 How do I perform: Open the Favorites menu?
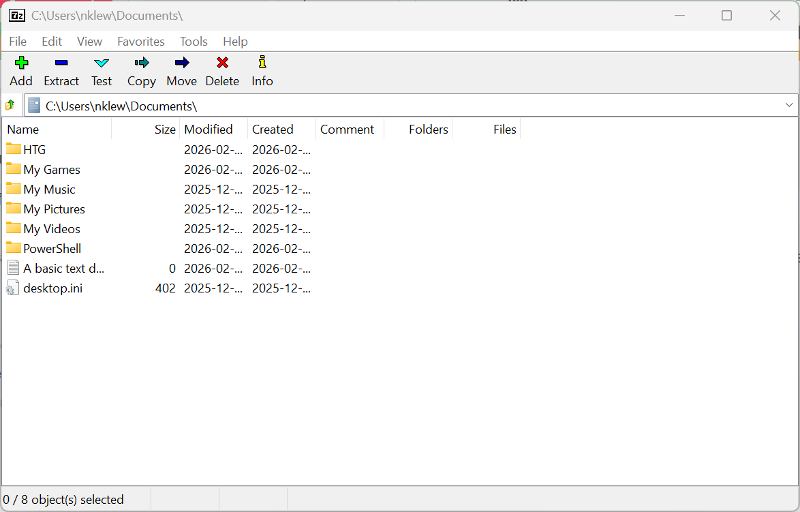point(141,42)
